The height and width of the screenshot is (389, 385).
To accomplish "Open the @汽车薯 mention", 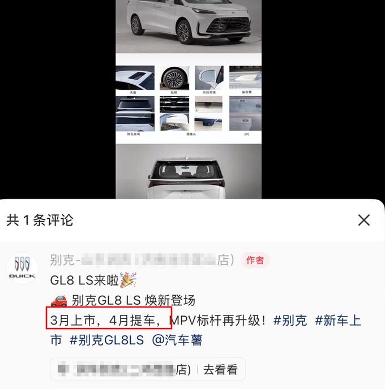I will [x=177, y=340].
